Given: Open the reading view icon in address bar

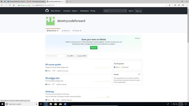Looking at the screenshot, I should click(166, 5).
